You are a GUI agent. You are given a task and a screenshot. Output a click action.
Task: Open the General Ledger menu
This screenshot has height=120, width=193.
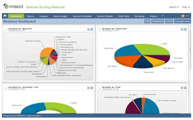pyautogui.click(x=60, y=16)
